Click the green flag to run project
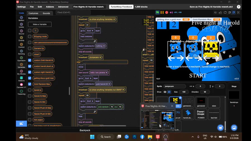The image size is (251, 141). tap(157, 12)
